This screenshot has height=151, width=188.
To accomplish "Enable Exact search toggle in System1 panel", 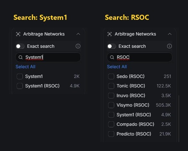I will (20, 46).
